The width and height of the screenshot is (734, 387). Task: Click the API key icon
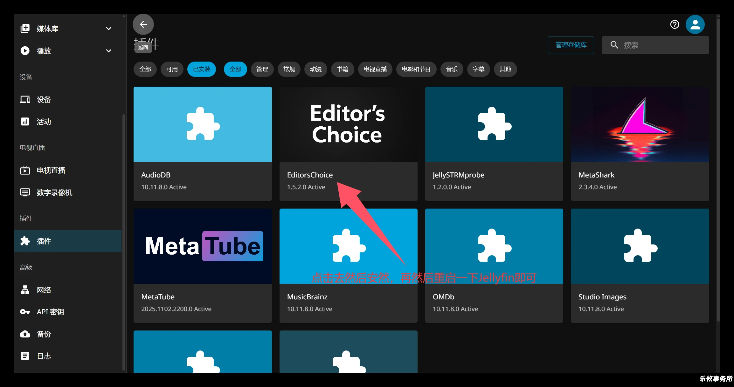pos(25,312)
